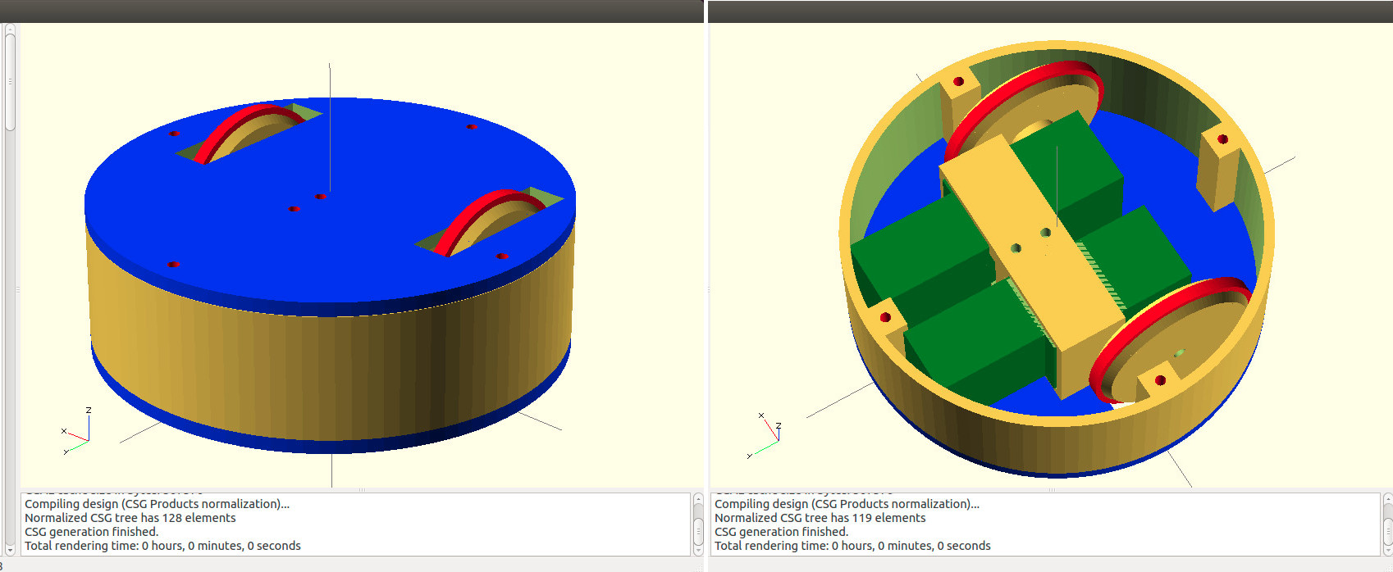This screenshot has width=1393, height=572.
Task: Click splitter handle above left console
Action: (x=361, y=490)
